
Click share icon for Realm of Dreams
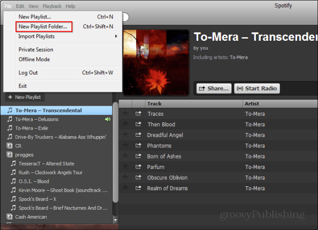(138, 188)
